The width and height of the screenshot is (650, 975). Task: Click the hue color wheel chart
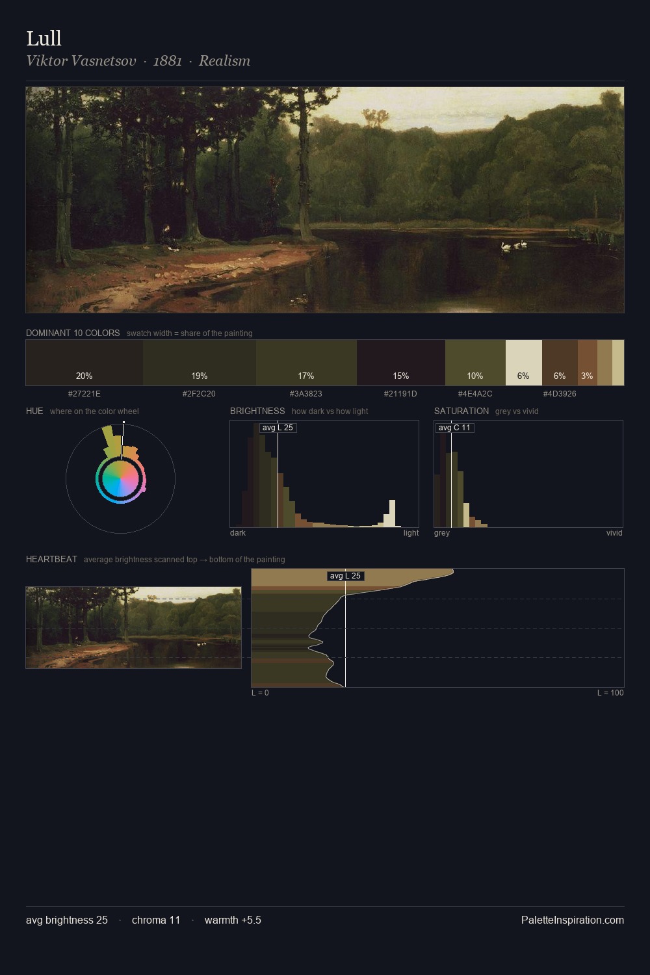point(120,478)
